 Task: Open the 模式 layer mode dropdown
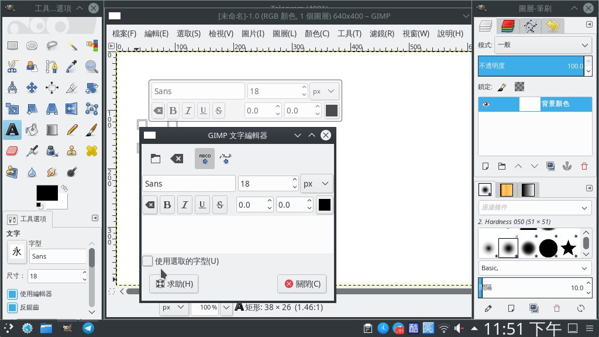pos(543,45)
